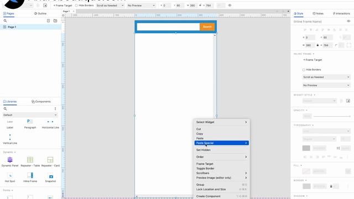Click Frame Target button in toolbar
The width and height of the screenshot is (354, 199).
pos(63,6)
